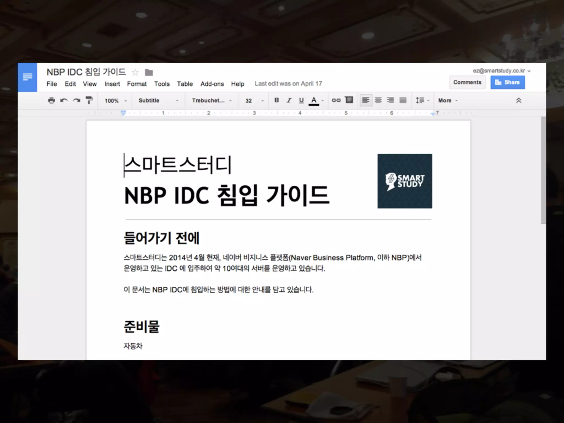Toggle Underline formatting
Screen dimensions: 564x423
pos(301,100)
